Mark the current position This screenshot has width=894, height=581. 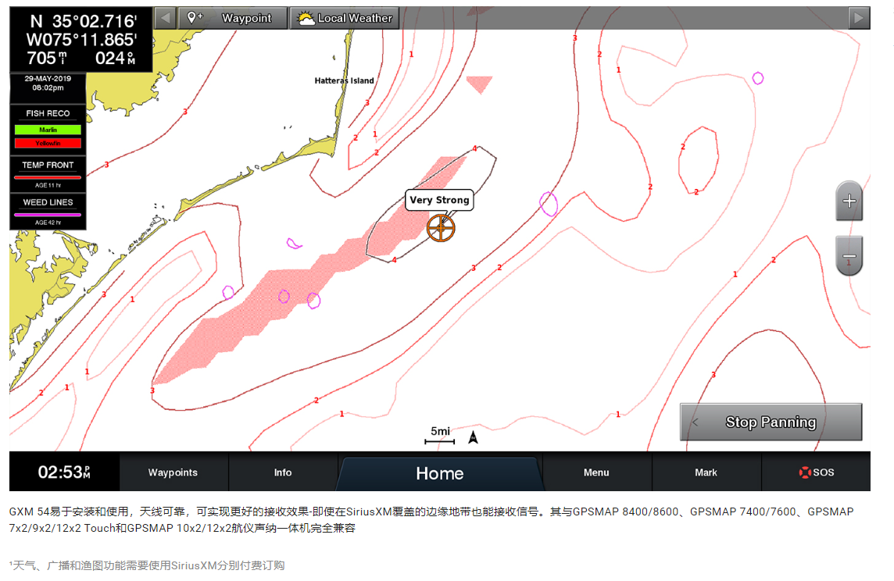(706, 472)
